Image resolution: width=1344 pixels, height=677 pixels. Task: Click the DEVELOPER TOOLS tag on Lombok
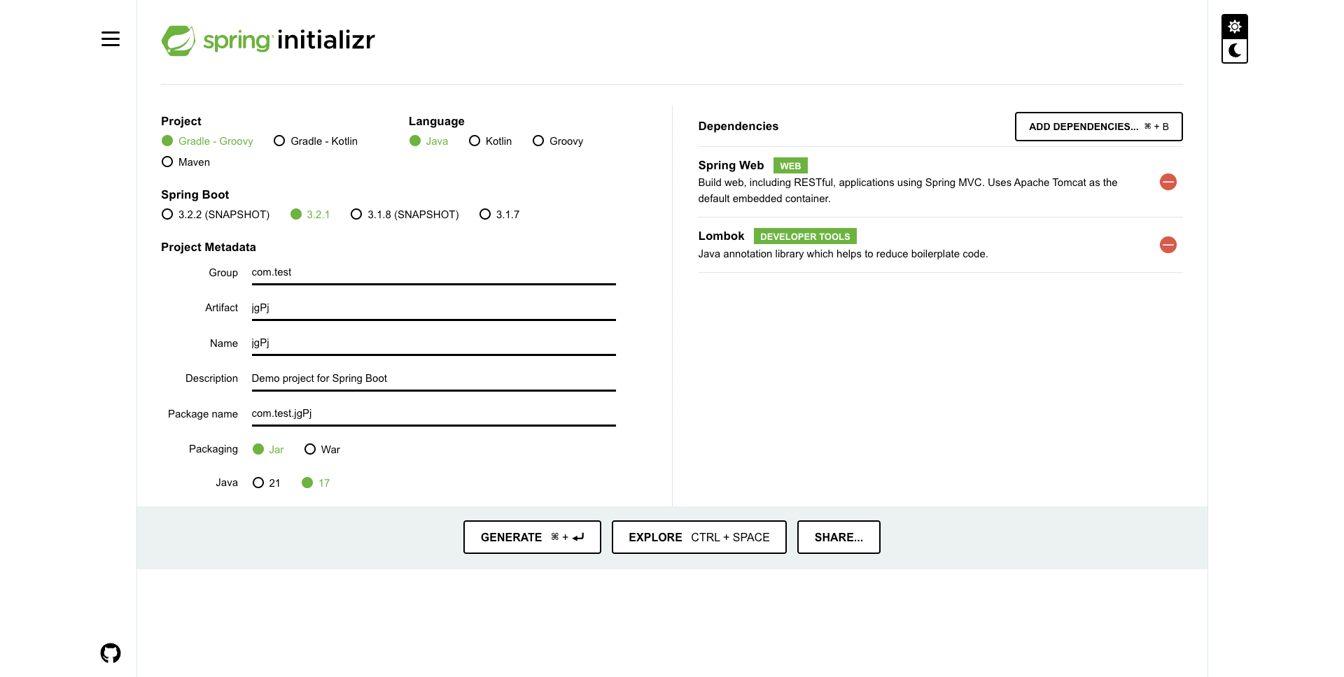tap(805, 236)
